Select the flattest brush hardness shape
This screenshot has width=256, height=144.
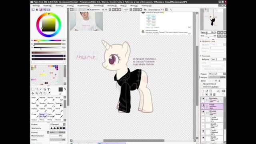64,128
